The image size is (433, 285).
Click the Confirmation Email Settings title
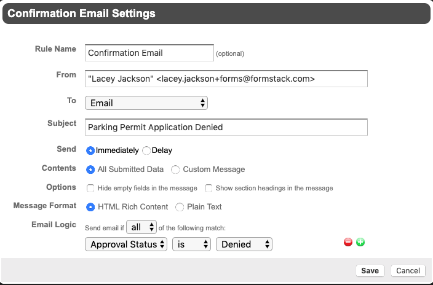(x=81, y=14)
